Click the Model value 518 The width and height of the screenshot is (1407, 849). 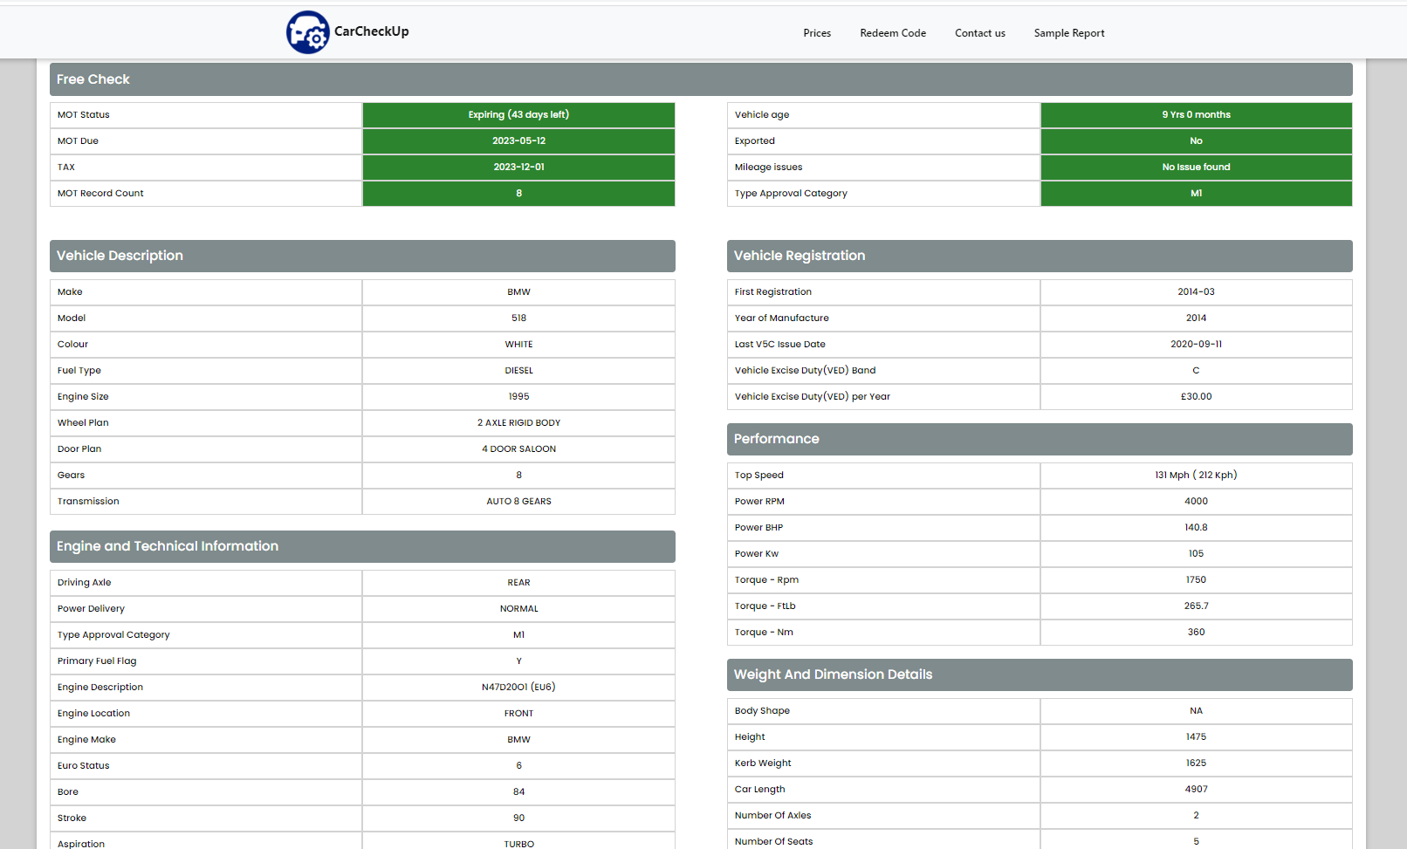click(x=518, y=318)
